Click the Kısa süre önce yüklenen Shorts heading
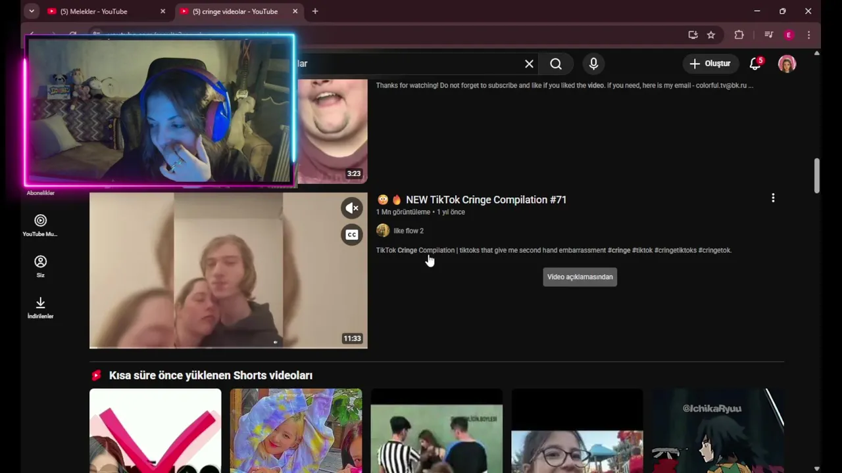This screenshot has width=842, height=473. [210, 375]
